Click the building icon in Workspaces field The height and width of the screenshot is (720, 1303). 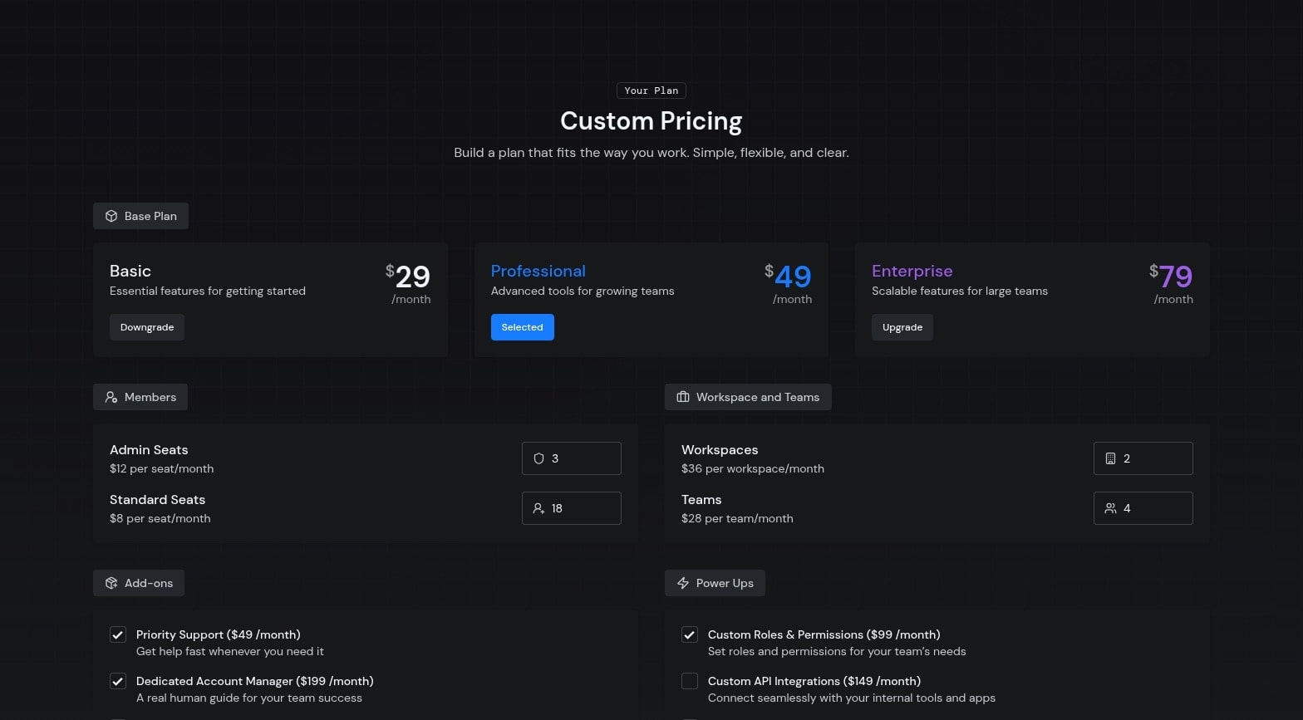click(1110, 458)
